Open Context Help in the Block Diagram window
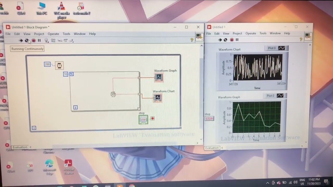 [x=192, y=40]
